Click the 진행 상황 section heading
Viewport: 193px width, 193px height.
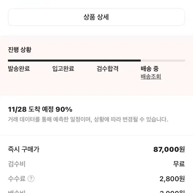(x=20, y=49)
